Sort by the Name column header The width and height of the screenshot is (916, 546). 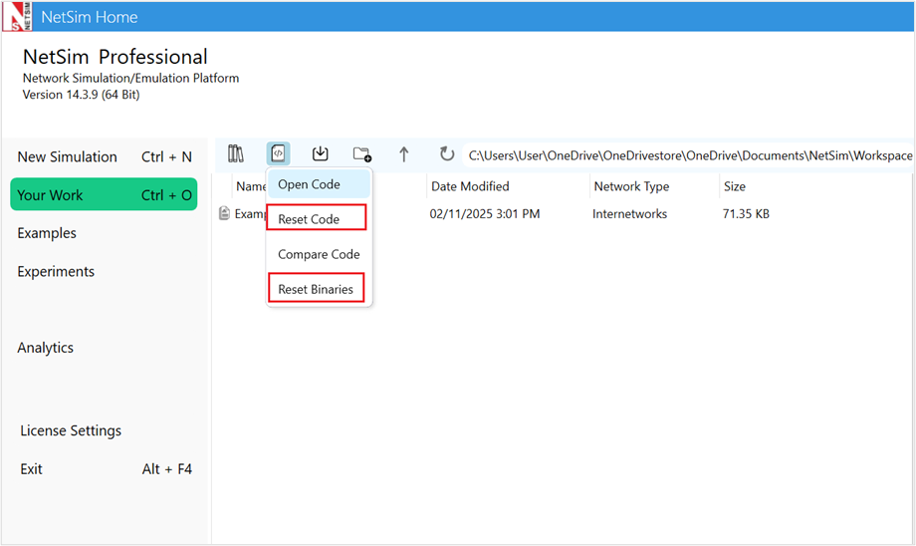(250, 186)
